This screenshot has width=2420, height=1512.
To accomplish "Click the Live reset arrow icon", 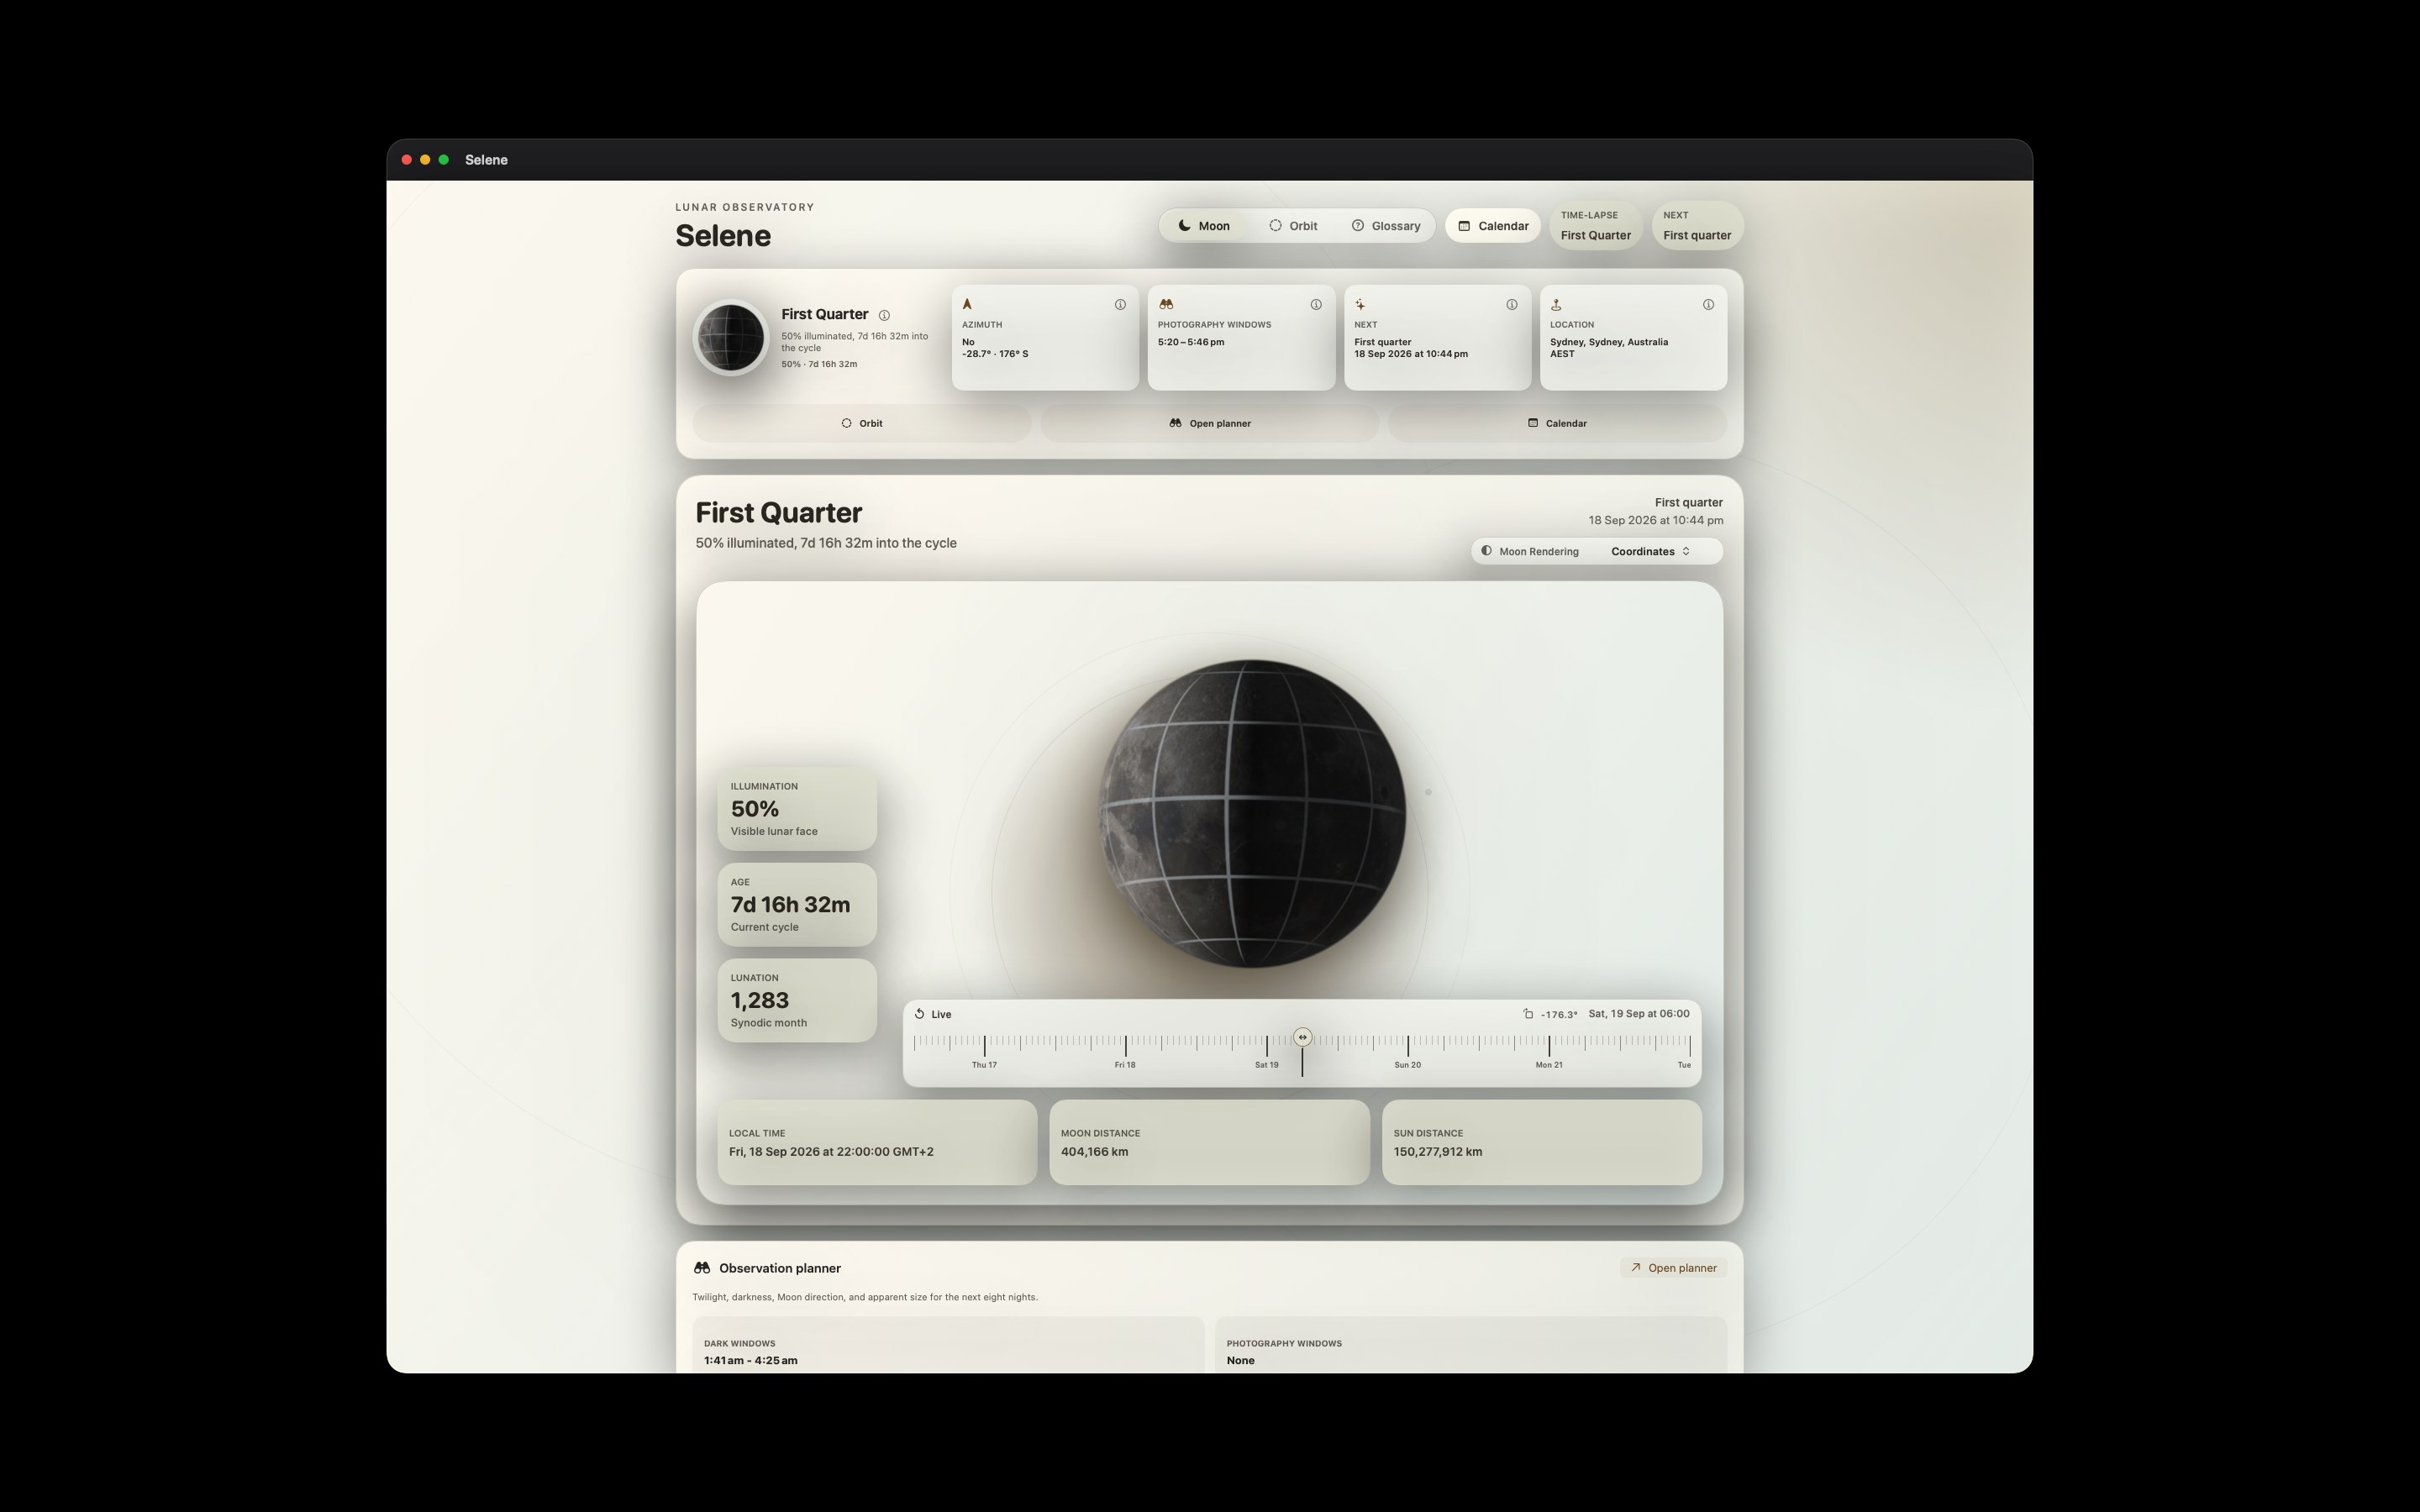I will tap(919, 1014).
